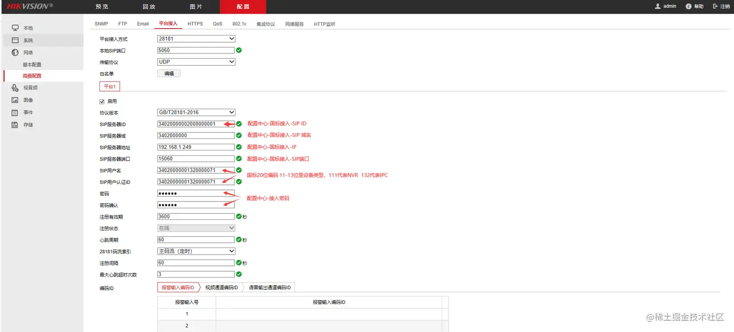Click the SIP服务器地址 input field
The image size is (734, 332).
(196, 147)
